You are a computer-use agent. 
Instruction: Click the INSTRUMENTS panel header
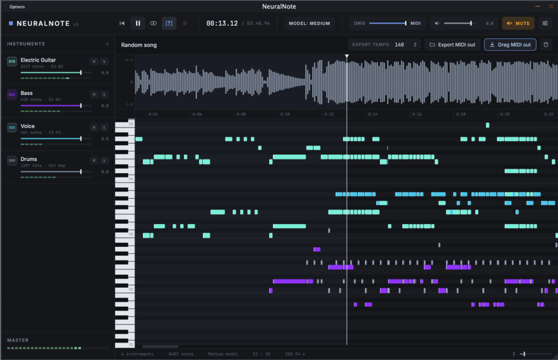(x=26, y=44)
